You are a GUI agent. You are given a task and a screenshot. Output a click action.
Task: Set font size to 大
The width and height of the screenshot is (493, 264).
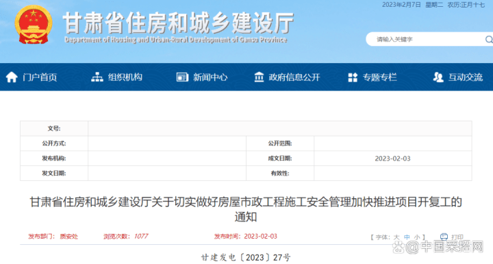click(x=396, y=237)
